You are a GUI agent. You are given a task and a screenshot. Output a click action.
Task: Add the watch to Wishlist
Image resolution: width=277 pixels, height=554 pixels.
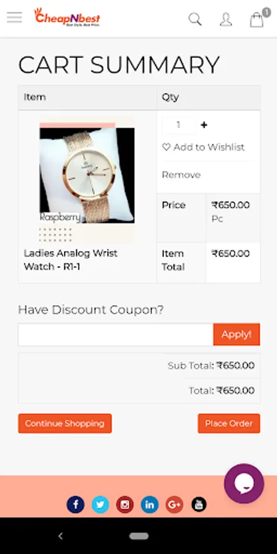pyautogui.click(x=203, y=147)
